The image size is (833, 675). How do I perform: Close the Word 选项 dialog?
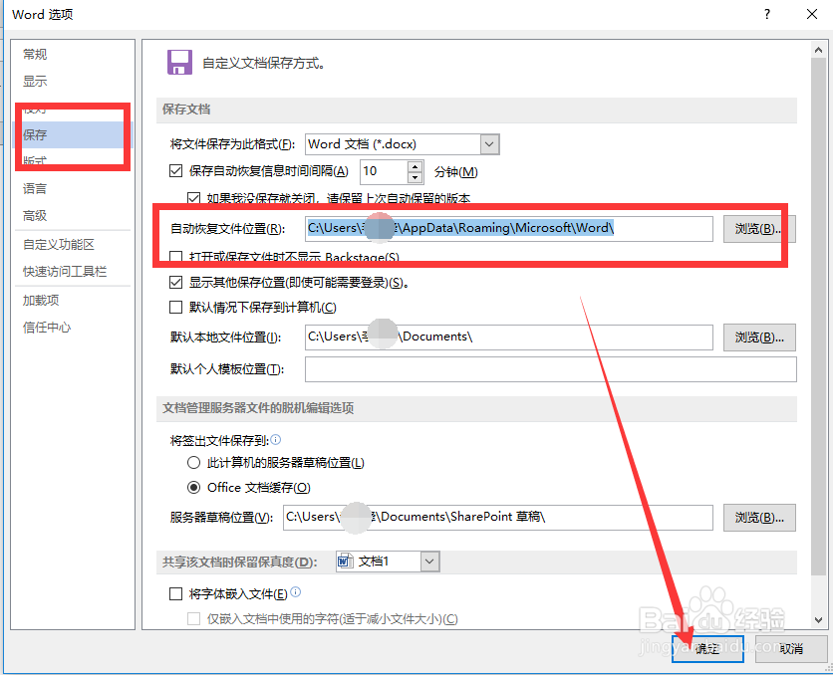coord(812,14)
